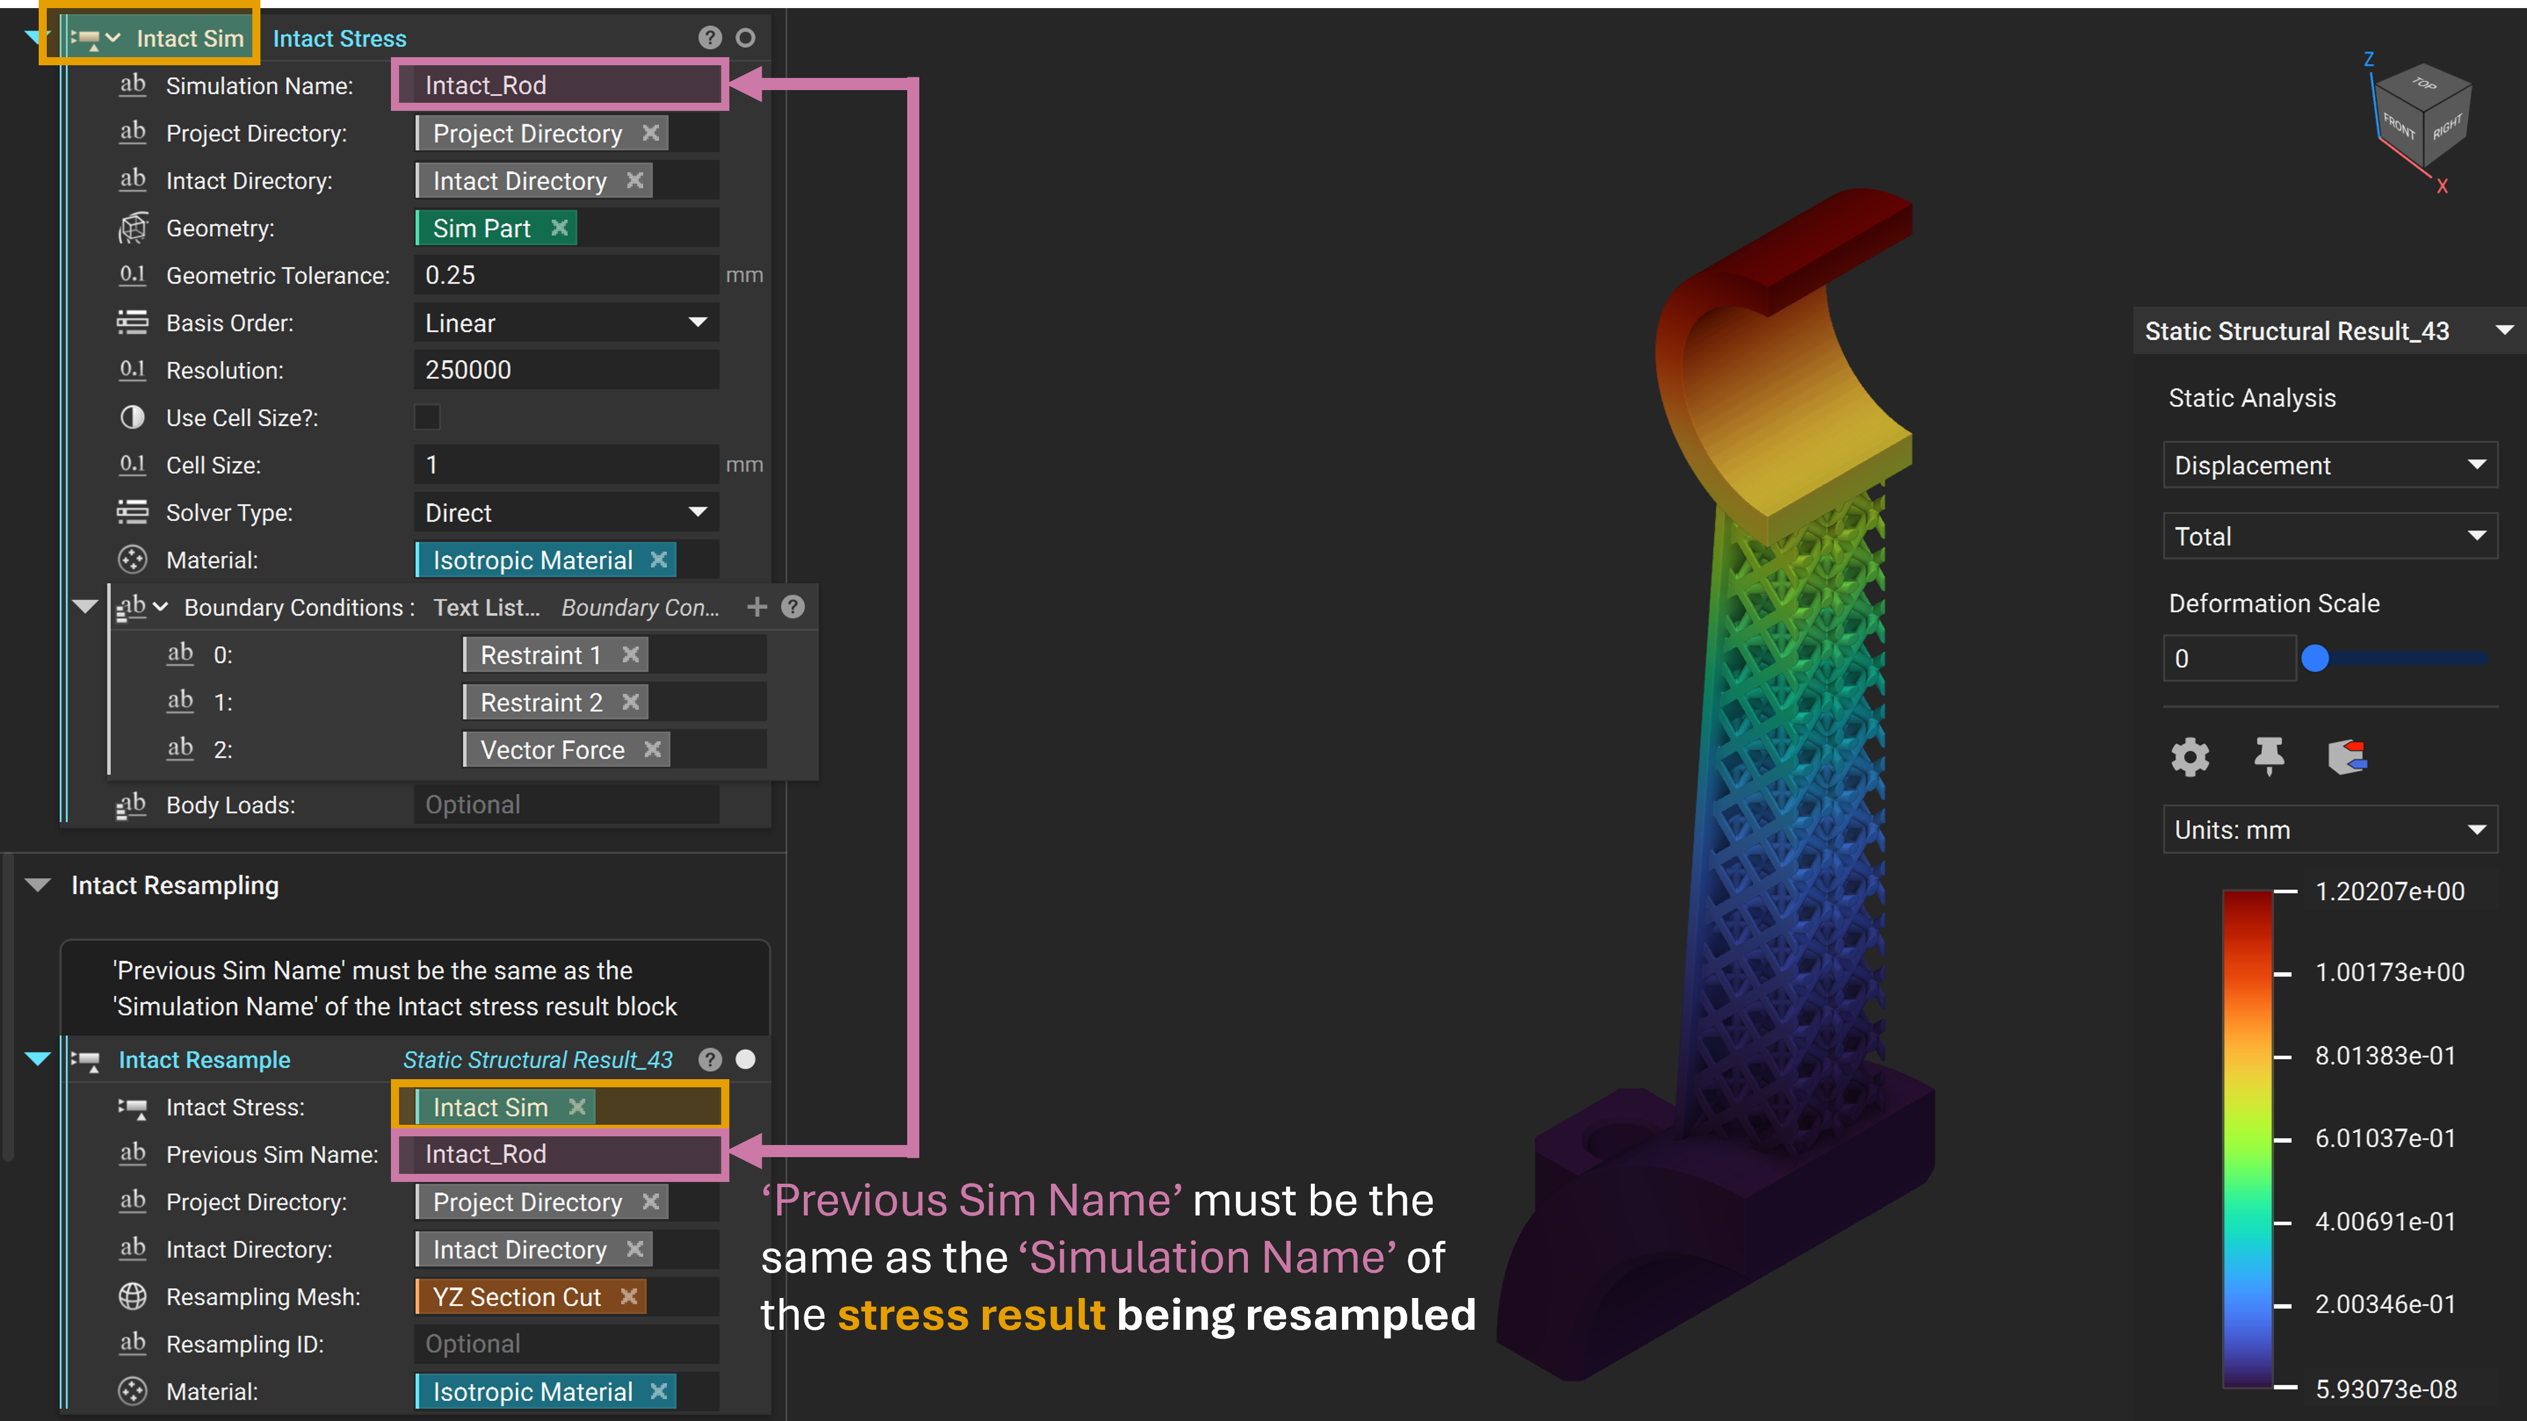Add a Boundary Conditions item with the plus icon
Image resolution: width=2527 pixels, height=1421 pixels.
point(756,607)
